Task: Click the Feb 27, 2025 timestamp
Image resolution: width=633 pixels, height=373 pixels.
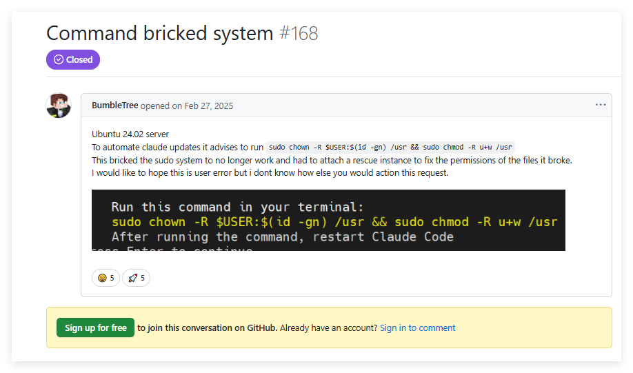Action: tap(208, 105)
